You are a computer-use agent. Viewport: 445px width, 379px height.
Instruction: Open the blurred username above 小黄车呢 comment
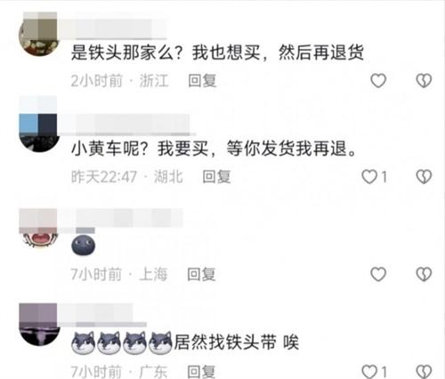click(126, 124)
